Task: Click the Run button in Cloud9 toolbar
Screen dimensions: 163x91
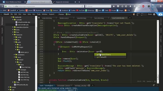Action: point(68,14)
